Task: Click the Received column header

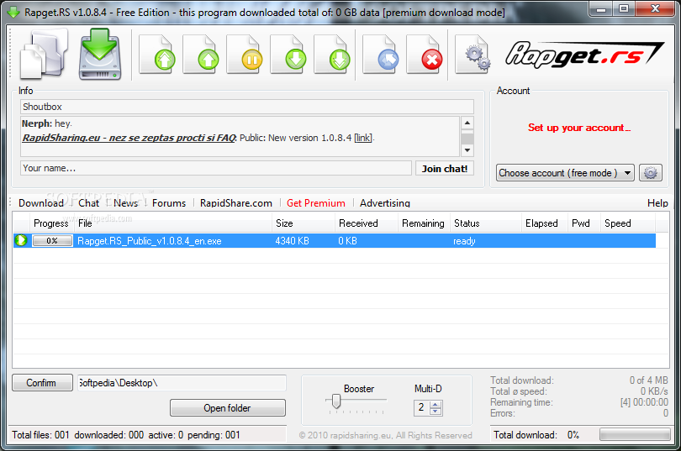Action: [366, 223]
